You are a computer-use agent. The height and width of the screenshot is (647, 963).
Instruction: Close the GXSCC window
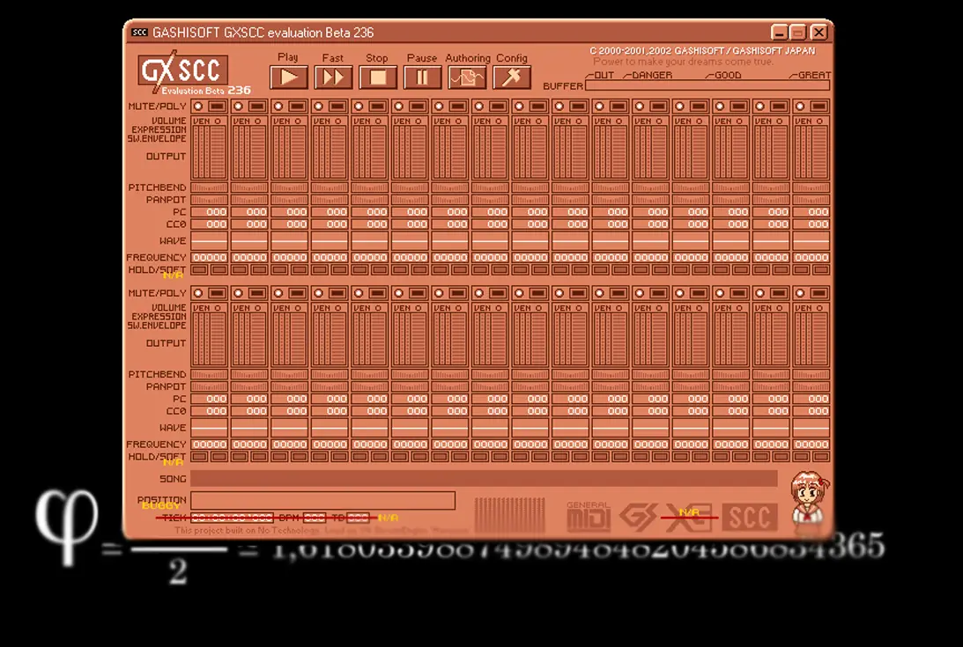point(819,32)
